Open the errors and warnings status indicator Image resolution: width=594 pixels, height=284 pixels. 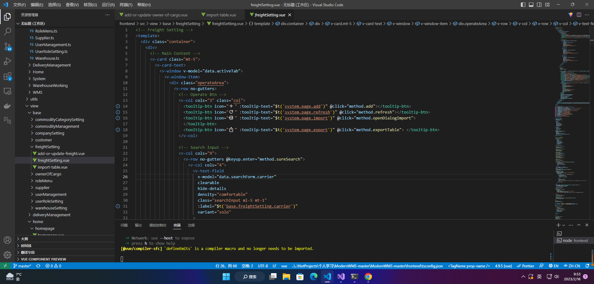click(x=53, y=266)
